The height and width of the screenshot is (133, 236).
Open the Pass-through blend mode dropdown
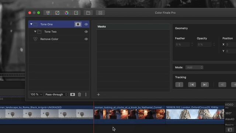[56, 95]
